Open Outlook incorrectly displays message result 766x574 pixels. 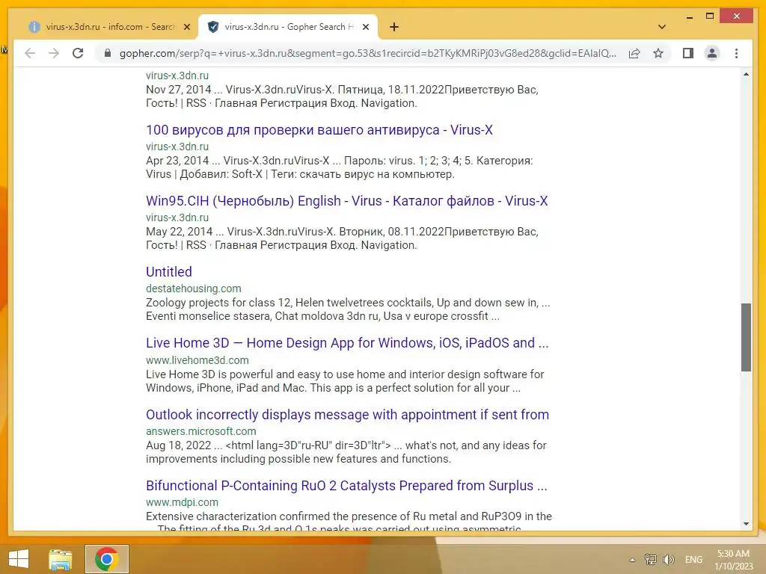pyautogui.click(x=347, y=414)
